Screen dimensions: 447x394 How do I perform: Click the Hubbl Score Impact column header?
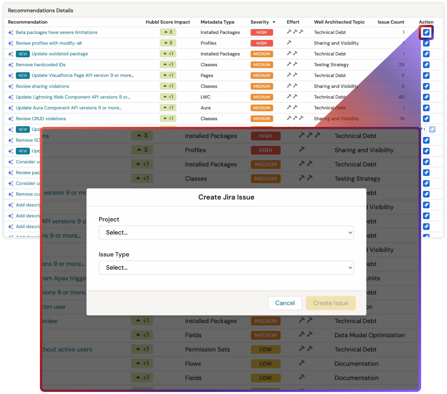pos(168,22)
